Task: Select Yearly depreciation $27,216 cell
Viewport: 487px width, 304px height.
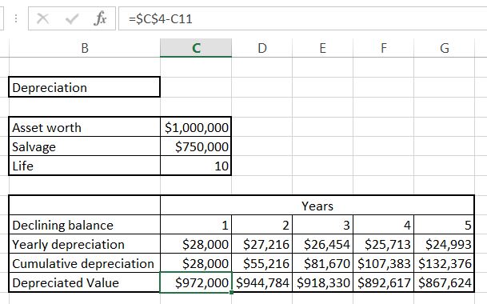Action: [261, 244]
